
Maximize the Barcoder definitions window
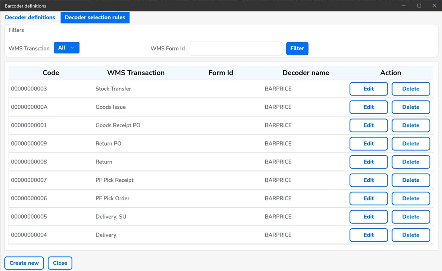pos(419,6)
